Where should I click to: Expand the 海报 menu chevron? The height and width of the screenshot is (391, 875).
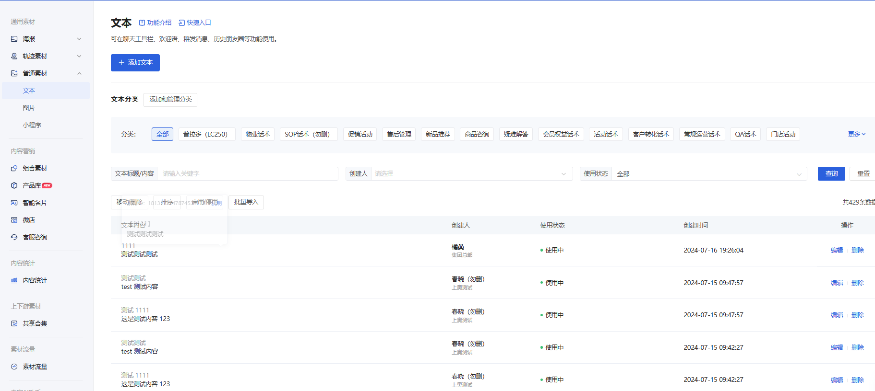point(79,39)
